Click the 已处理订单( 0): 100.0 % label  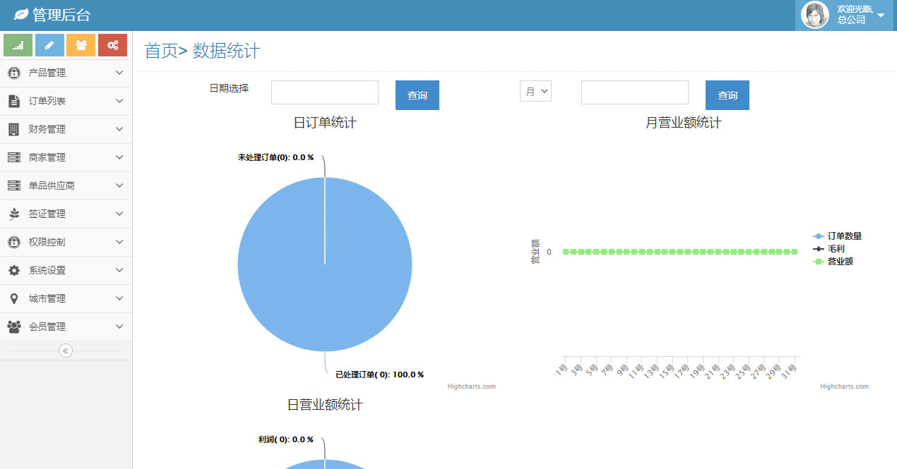click(379, 374)
